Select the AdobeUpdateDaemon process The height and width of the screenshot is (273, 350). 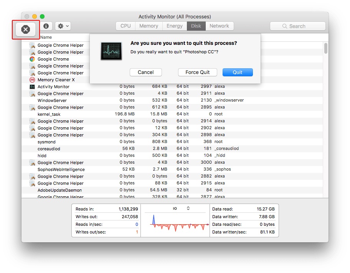pos(59,191)
